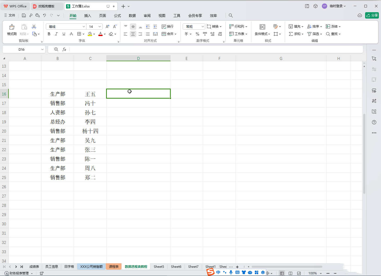Click the Align left icon
This screenshot has height=276, width=381.
click(x=126, y=34)
